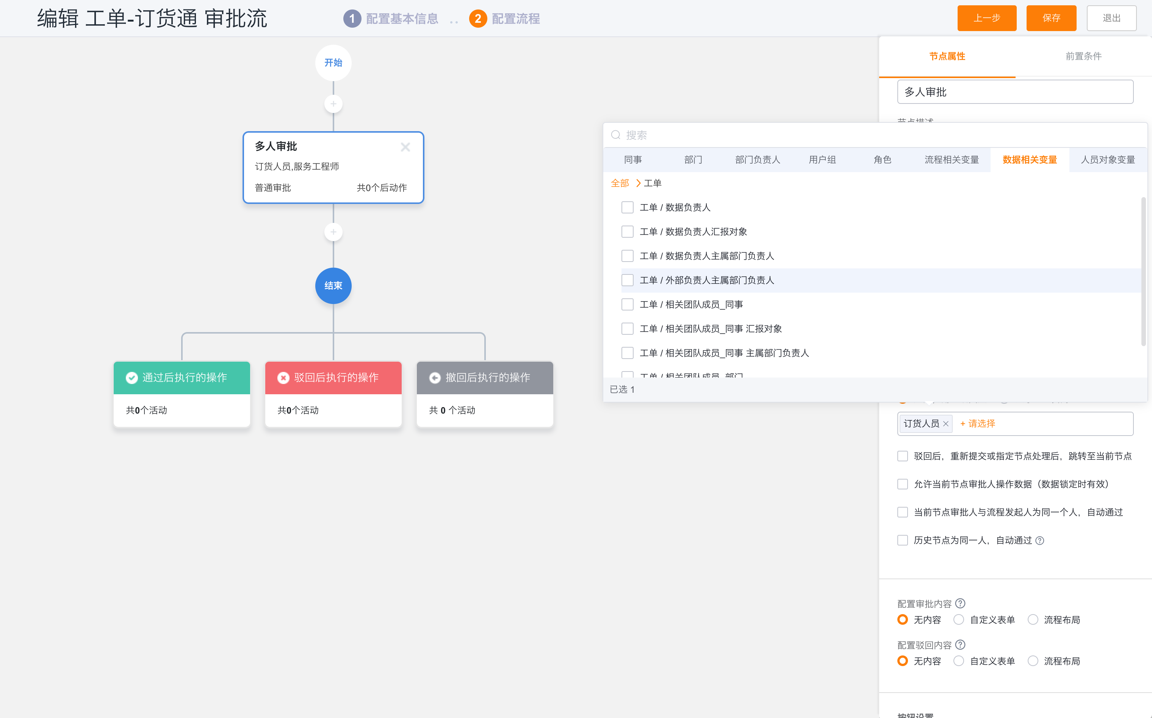The width and height of the screenshot is (1152, 718).
Task: Click the 保存 button
Action: (x=1051, y=18)
